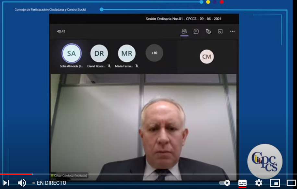Click María Ferna's muted microphone icon
Screen dimensions: 297x189
click(x=137, y=66)
